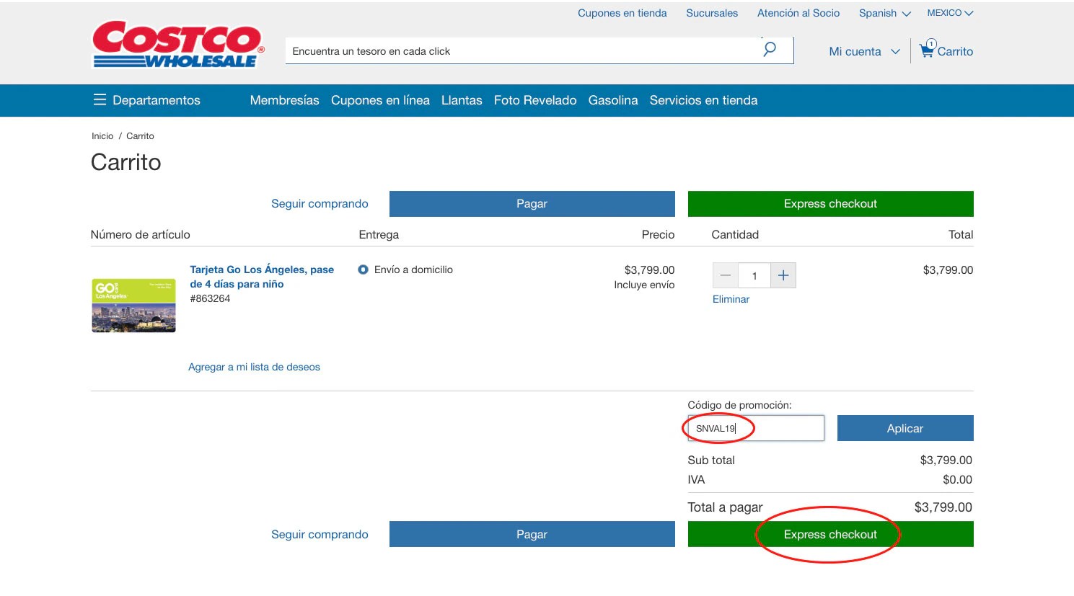Open the Departamentos hamburger menu
This screenshot has width=1074, height=596.
(100, 100)
